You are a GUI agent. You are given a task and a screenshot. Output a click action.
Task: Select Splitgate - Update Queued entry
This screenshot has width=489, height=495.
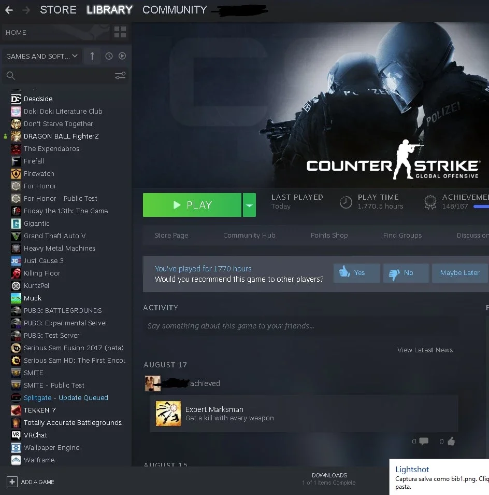click(66, 398)
